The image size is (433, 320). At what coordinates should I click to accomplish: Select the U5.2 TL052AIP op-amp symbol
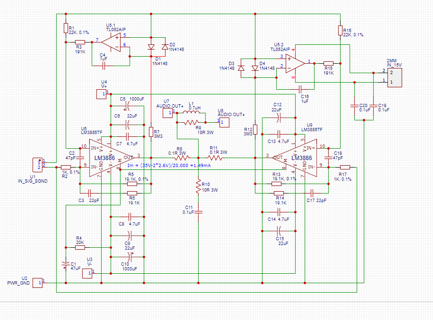coord(295,63)
